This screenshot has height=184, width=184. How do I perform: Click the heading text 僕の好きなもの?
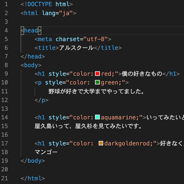pyautogui.click(x=142, y=74)
